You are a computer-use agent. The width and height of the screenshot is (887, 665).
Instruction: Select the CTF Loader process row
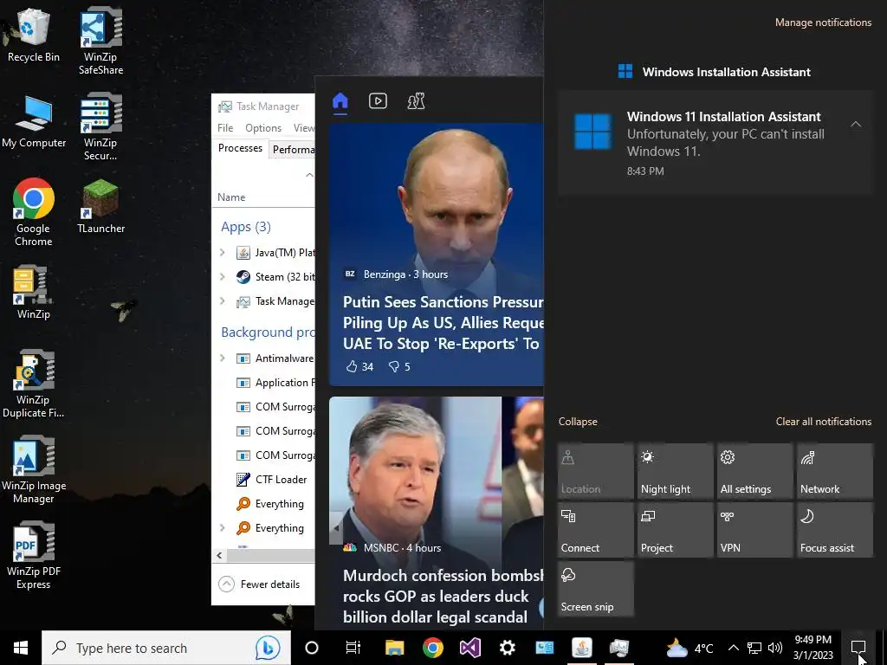click(263, 480)
